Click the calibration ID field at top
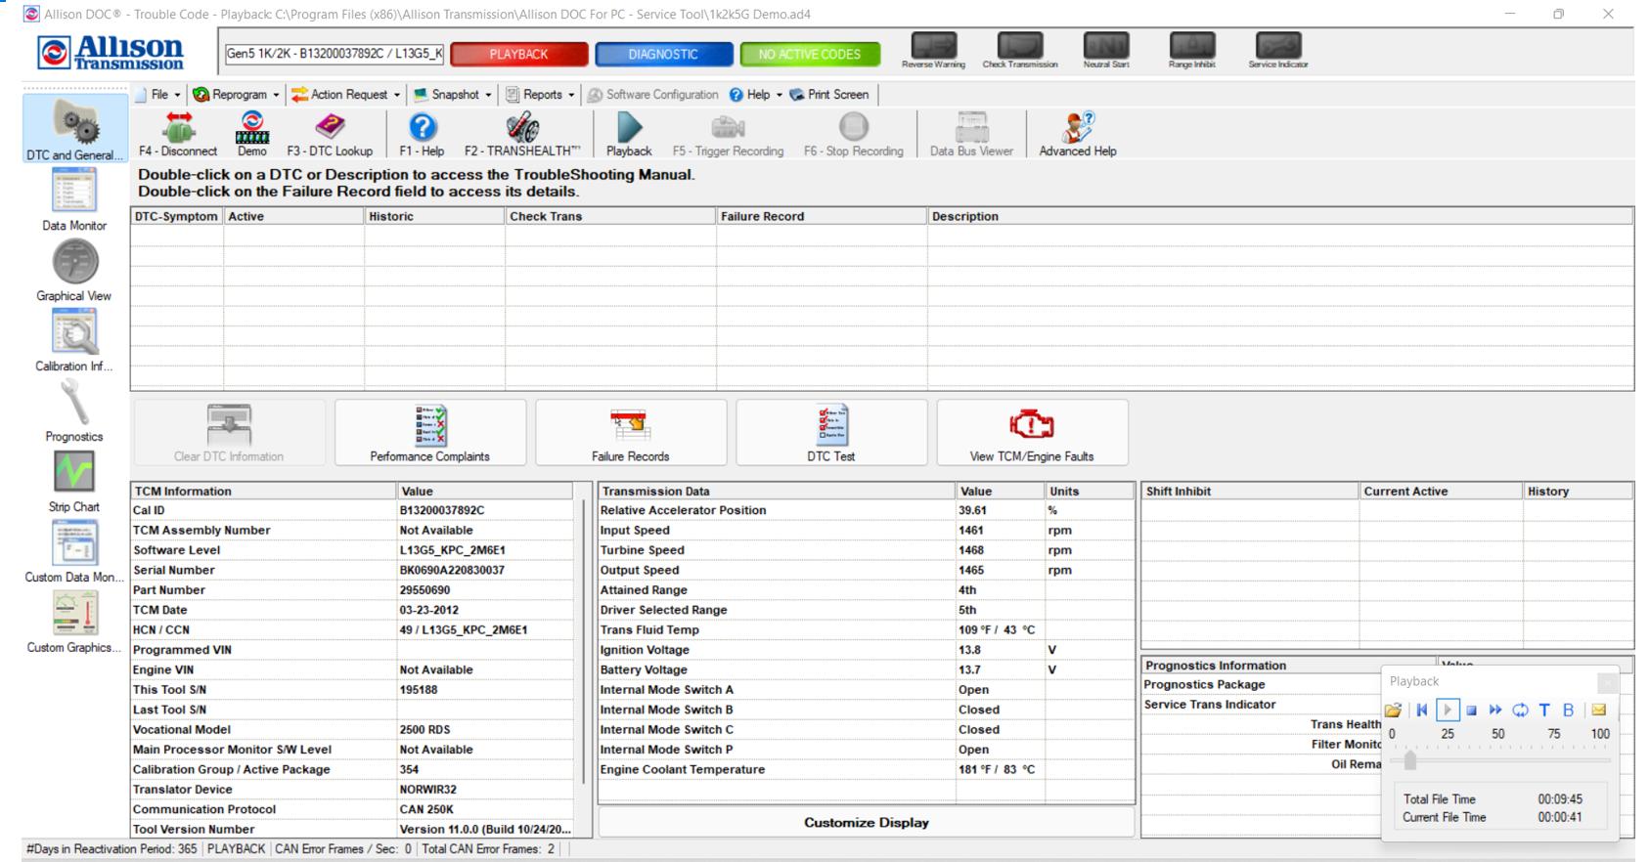The width and height of the screenshot is (1650, 862). [x=334, y=55]
